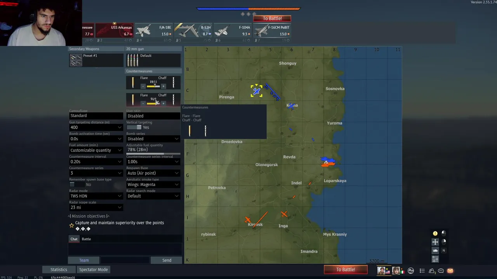Screen dimensions: 497x279
Task: Toggle Remember spawn base type switch
Action: (77, 184)
